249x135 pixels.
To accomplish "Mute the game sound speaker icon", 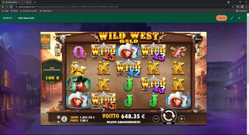I will coord(59,122).
